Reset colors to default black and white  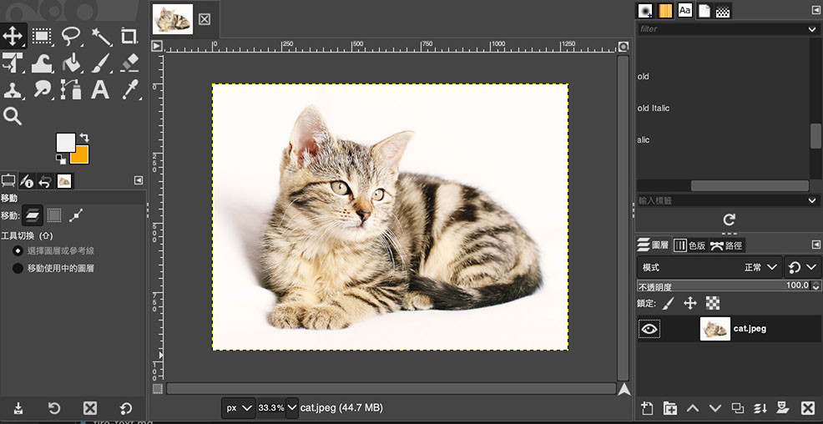click(61, 159)
